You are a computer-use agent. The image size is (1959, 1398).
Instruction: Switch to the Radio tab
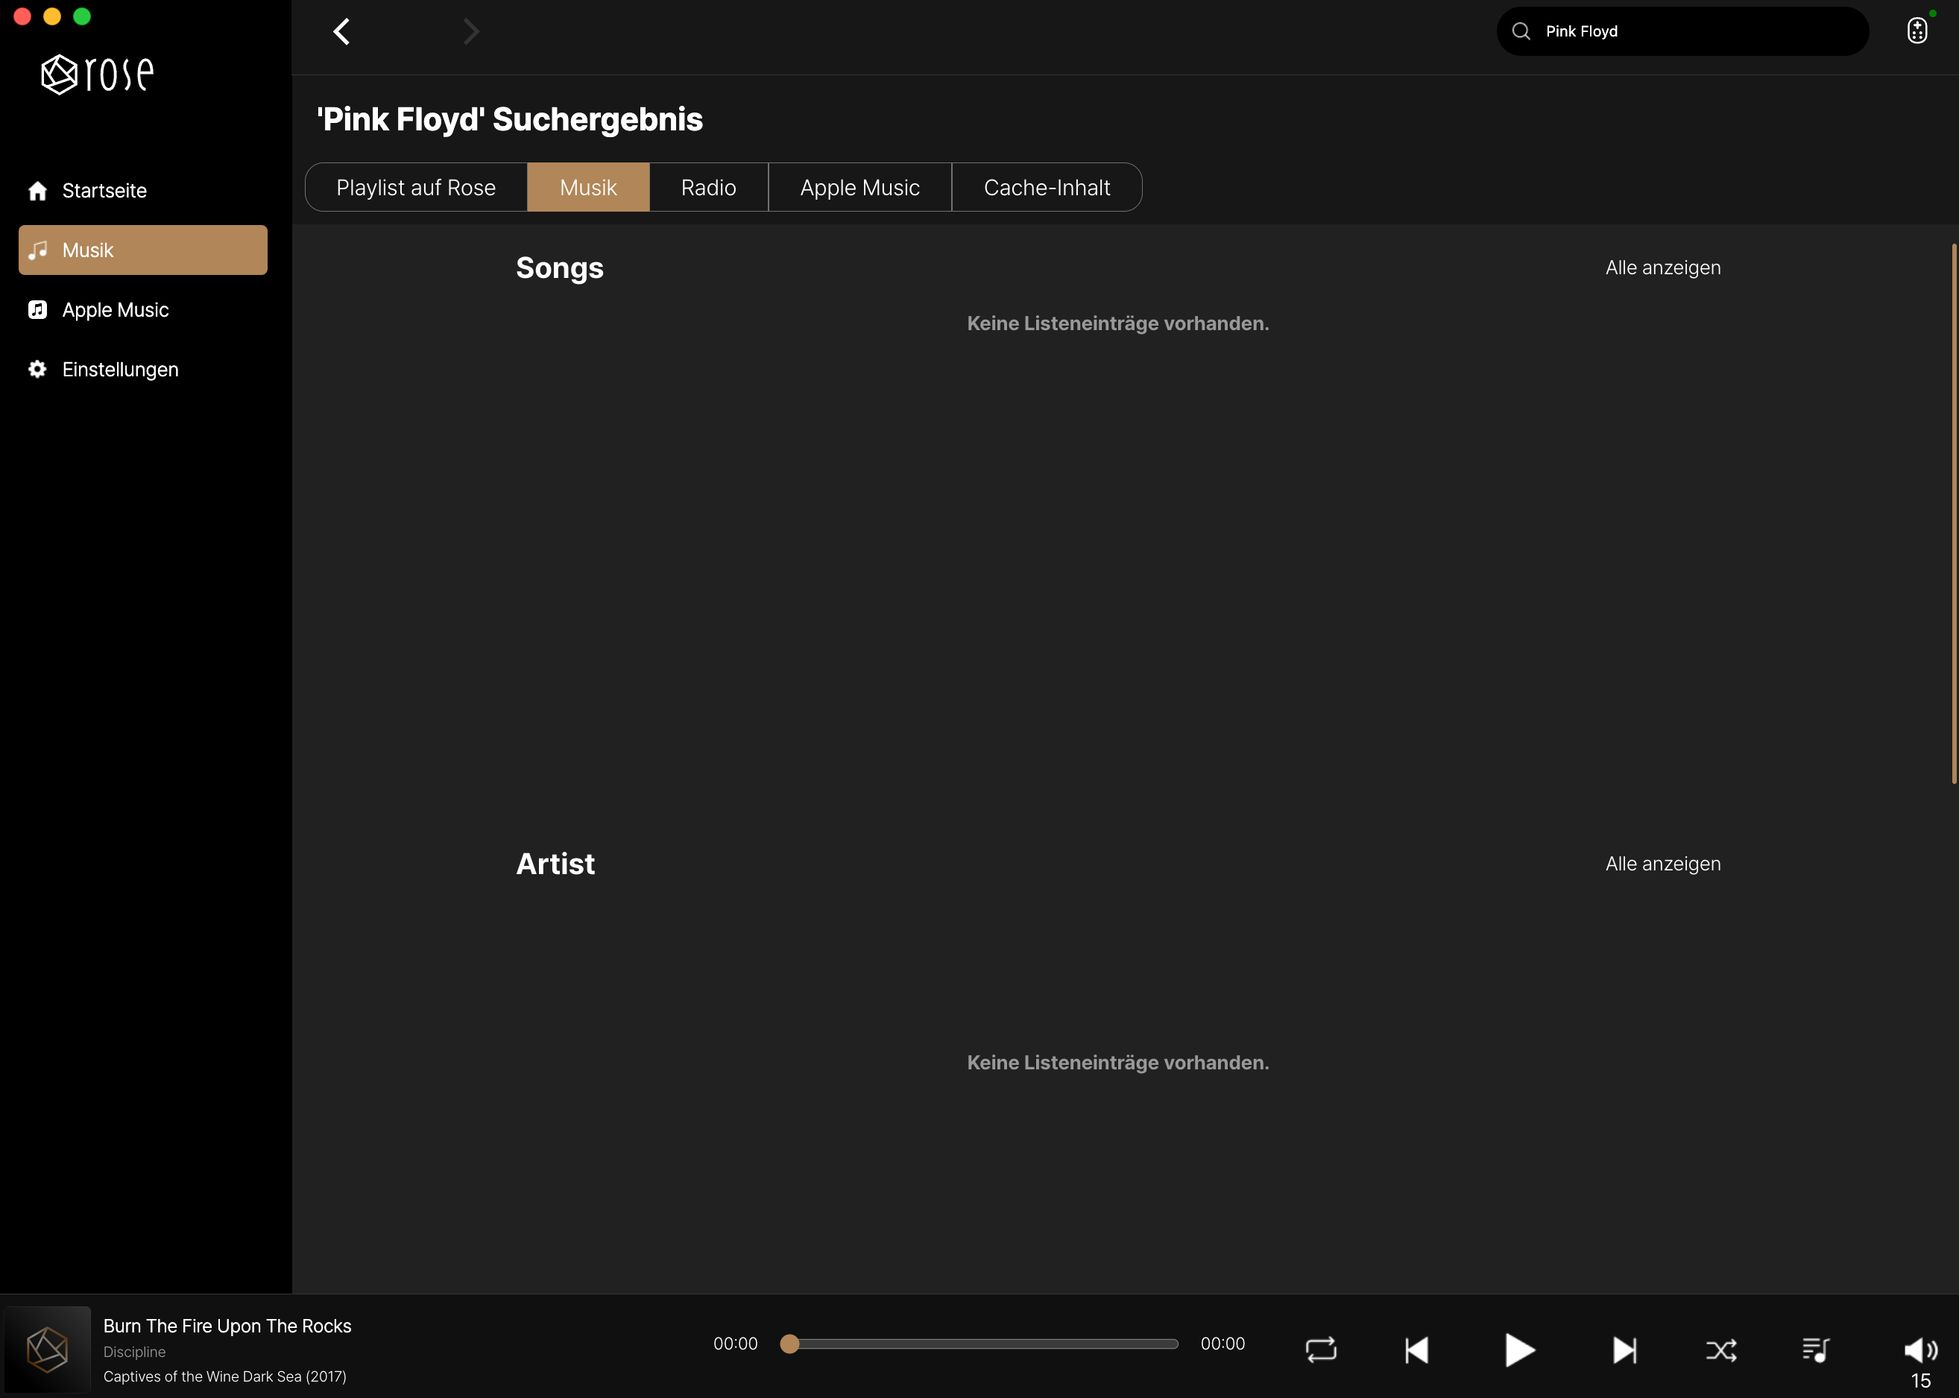pyautogui.click(x=709, y=187)
